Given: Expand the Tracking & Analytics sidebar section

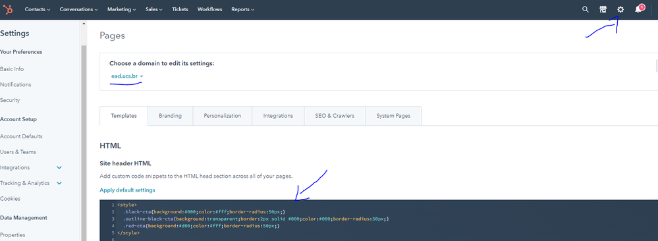Looking at the screenshot, I should coord(59,183).
